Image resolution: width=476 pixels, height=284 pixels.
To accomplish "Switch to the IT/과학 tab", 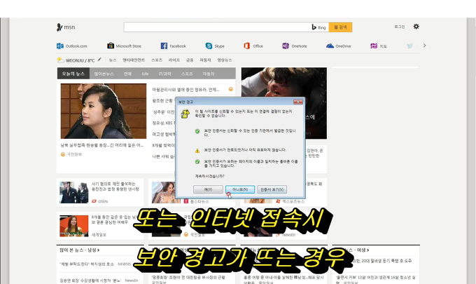I will pos(164,74).
